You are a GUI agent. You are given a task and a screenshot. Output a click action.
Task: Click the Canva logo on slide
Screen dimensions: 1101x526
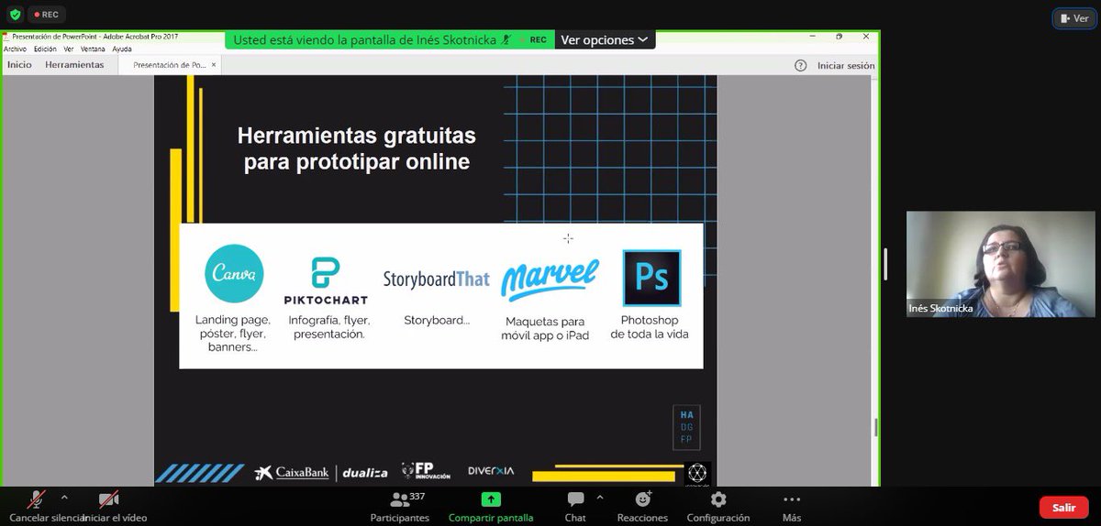[234, 273]
